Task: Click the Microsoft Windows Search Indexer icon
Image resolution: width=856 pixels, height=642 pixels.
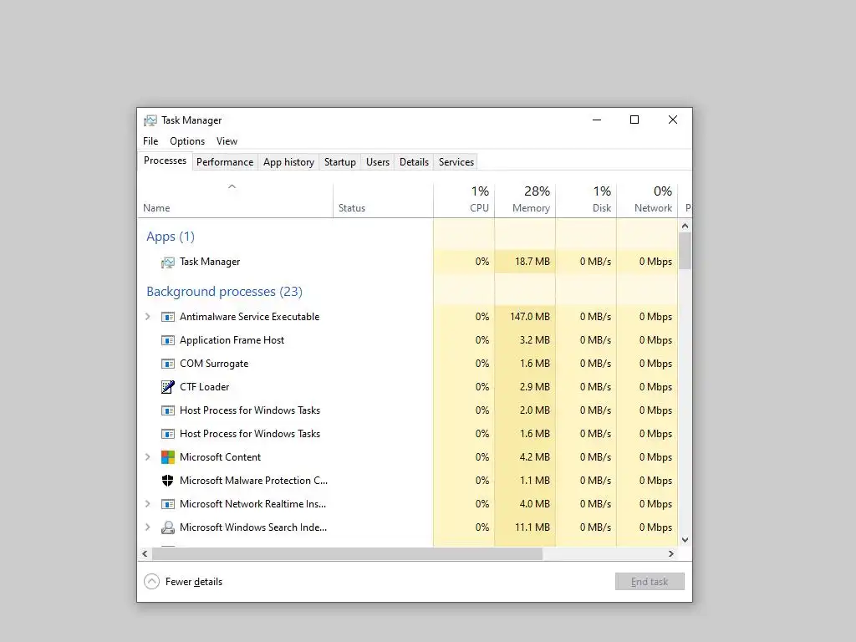Action: [167, 527]
